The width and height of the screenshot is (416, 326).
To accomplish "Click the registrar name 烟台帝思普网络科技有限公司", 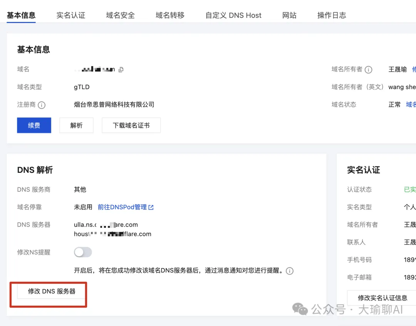I will [x=114, y=104].
